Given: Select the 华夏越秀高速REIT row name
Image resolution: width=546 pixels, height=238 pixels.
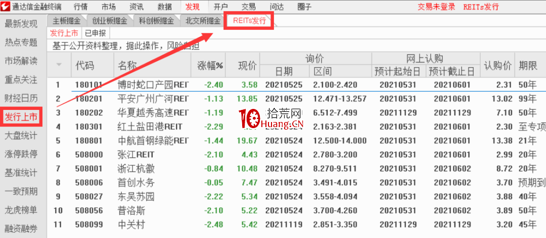Looking at the screenshot, I should (153, 112).
